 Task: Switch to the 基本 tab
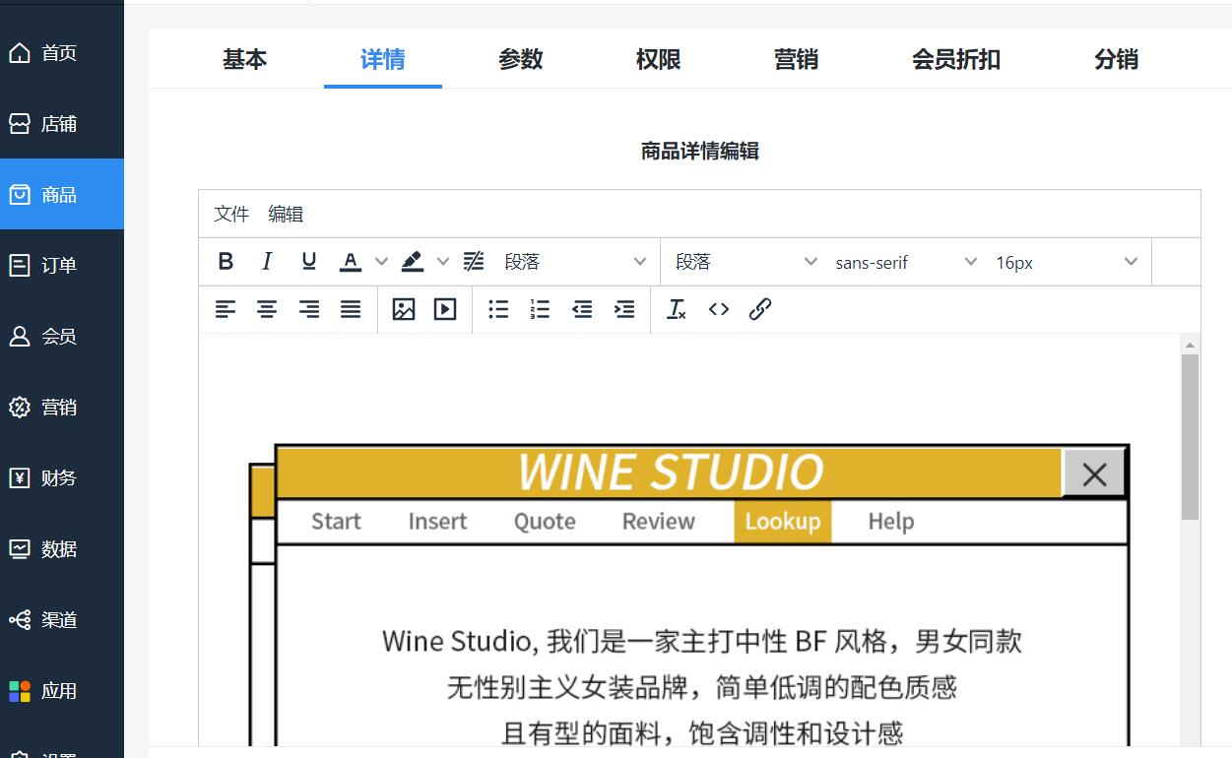click(244, 59)
